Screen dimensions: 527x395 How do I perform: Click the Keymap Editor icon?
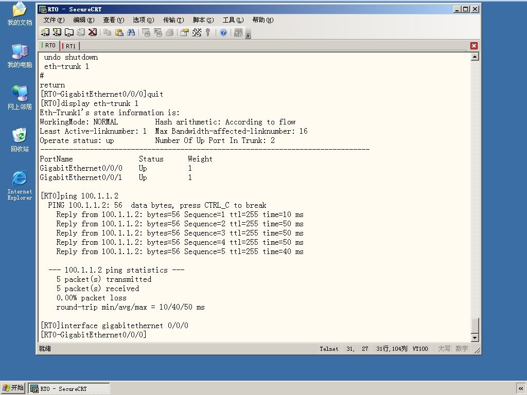[197, 32]
